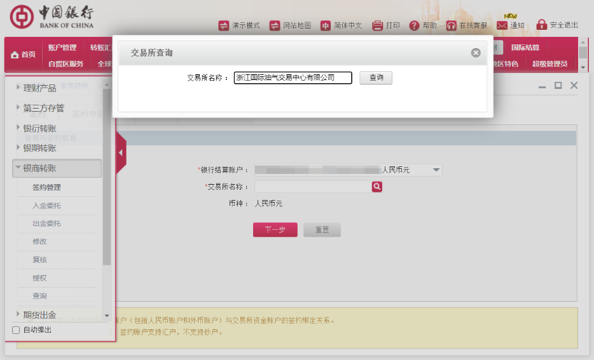Image resolution: width=594 pixels, height=360 pixels.
Task: Click the 下一步 button
Action: click(275, 230)
